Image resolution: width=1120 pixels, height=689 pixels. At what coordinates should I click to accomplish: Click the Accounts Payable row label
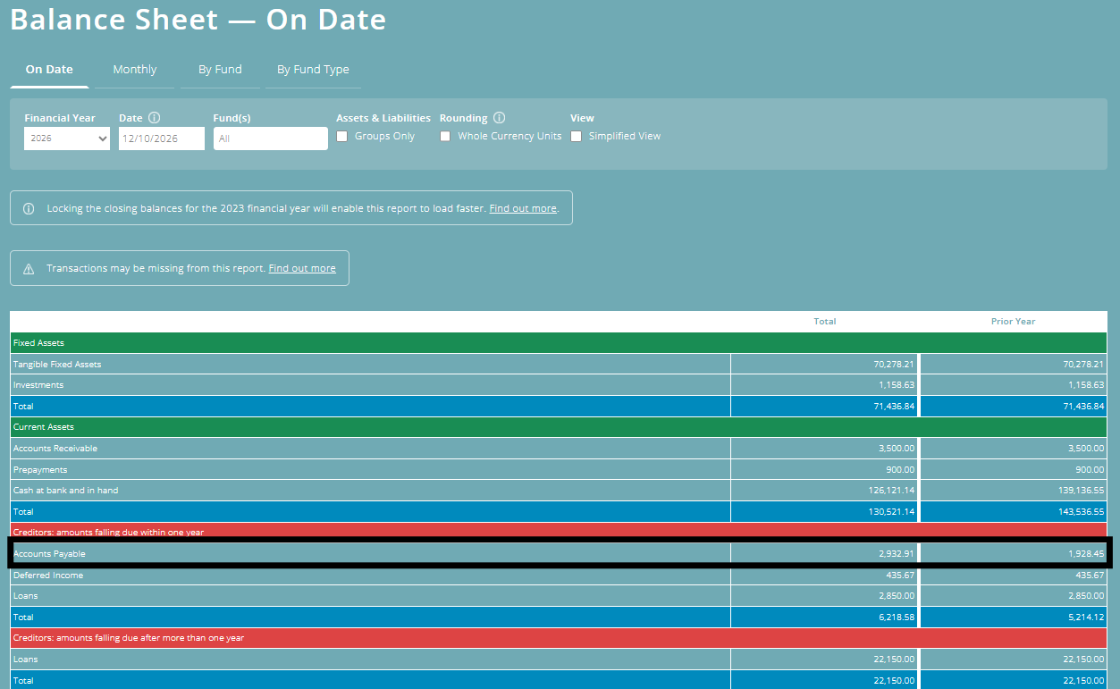pos(49,554)
